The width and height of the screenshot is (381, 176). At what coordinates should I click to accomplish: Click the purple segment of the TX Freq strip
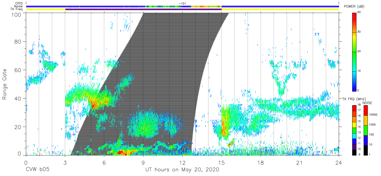pyautogui.click(x=143, y=9)
